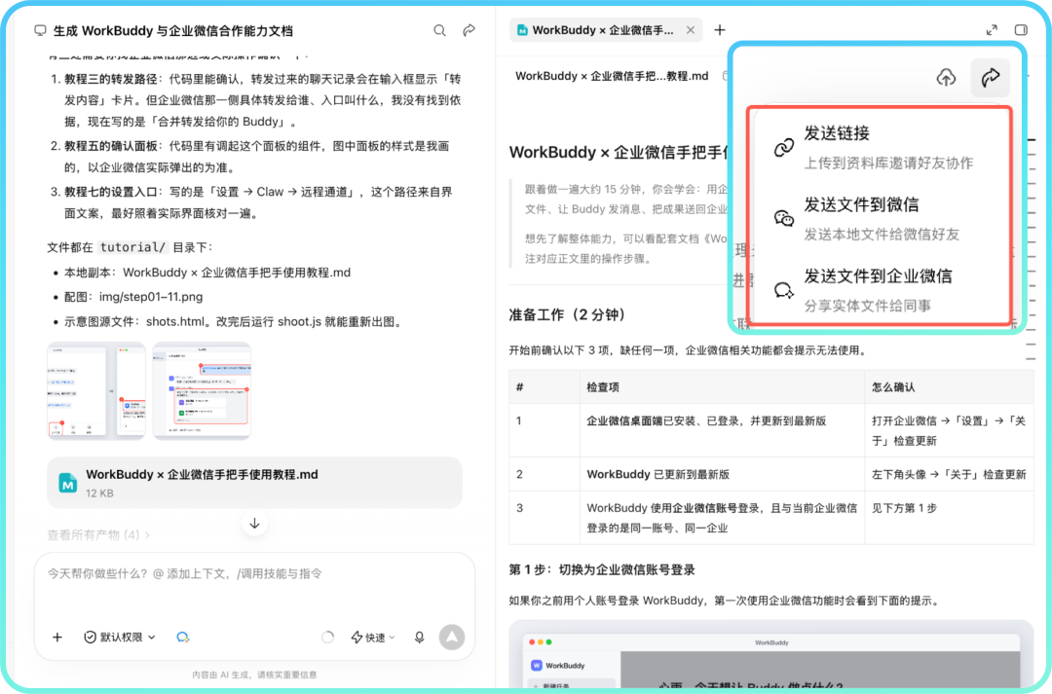Click the 准备工作（2 分钟）heading
The image size is (1052, 694).
(x=567, y=315)
